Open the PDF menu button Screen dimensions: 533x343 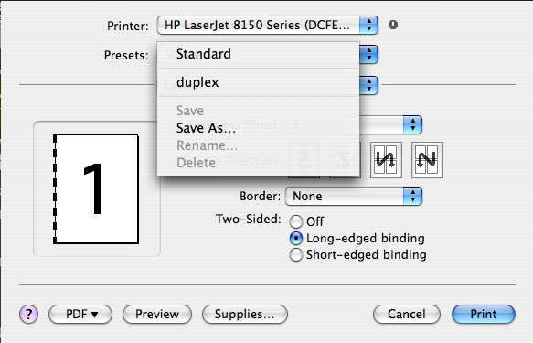(x=80, y=314)
